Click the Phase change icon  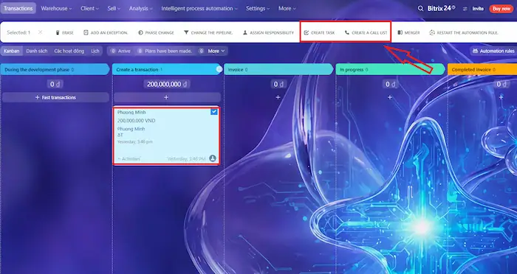(140, 32)
